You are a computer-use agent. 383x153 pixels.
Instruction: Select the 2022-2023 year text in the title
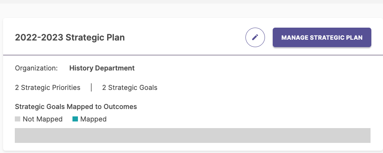[39, 38]
